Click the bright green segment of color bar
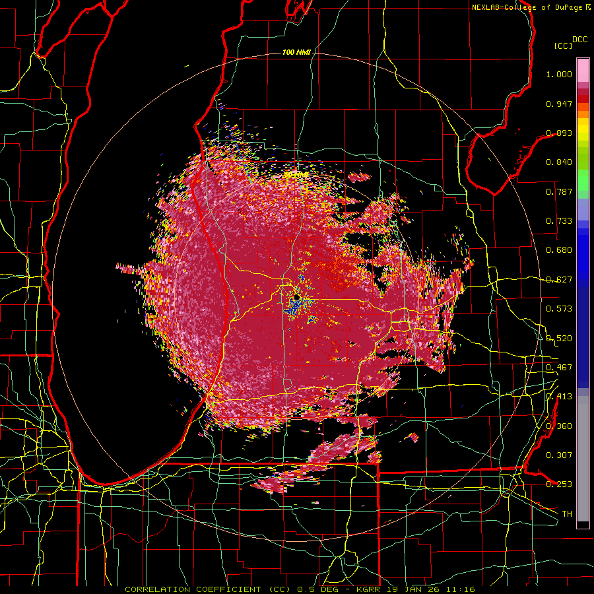Screen dimensions: 594x594 (583, 180)
